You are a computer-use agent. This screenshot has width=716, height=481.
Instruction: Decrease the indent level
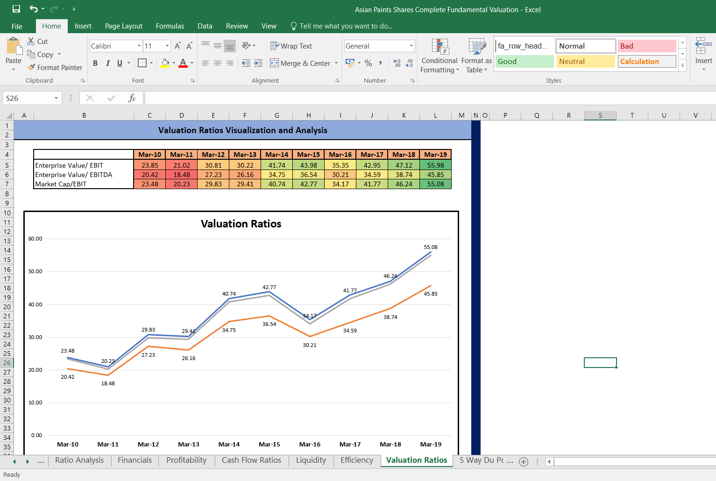[x=246, y=63]
